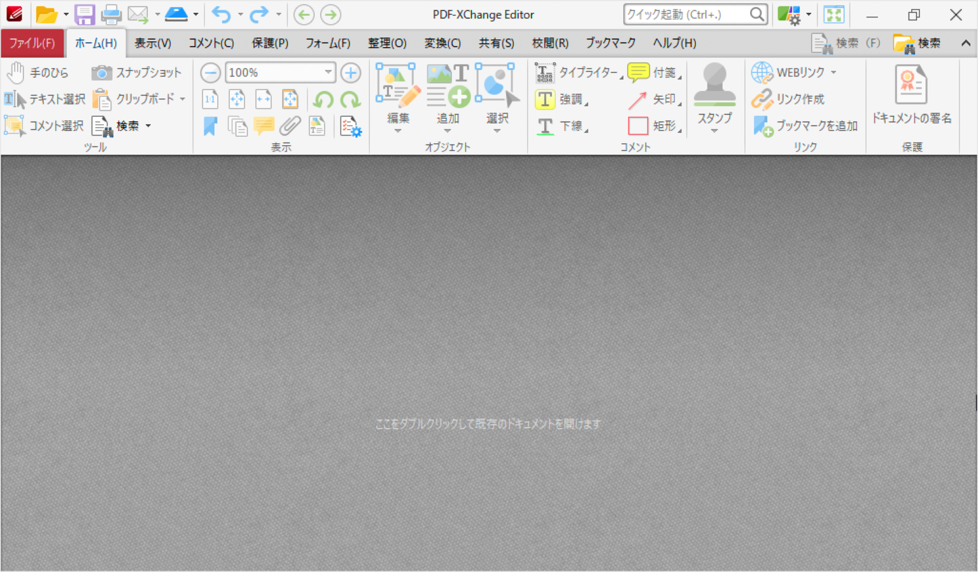Open the zoom level 100% dropdown

tap(328, 73)
